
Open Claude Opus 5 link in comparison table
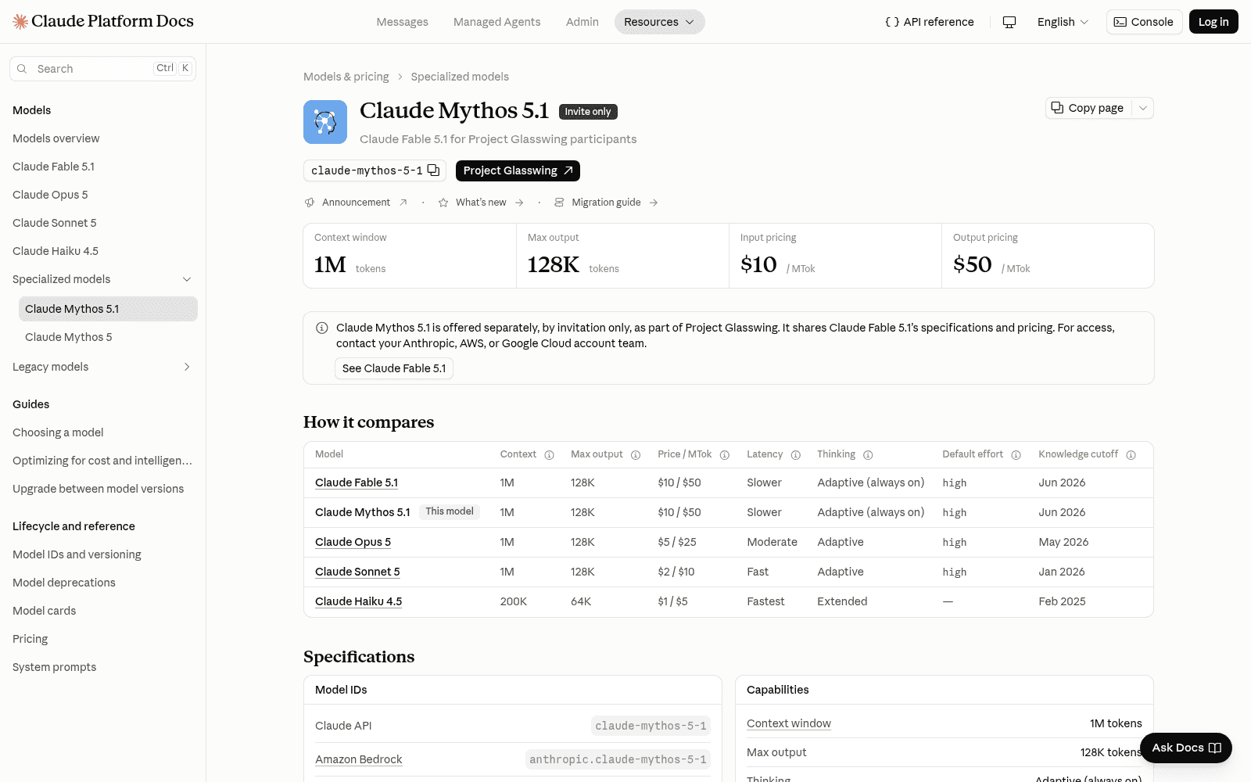click(x=353, y=542)
